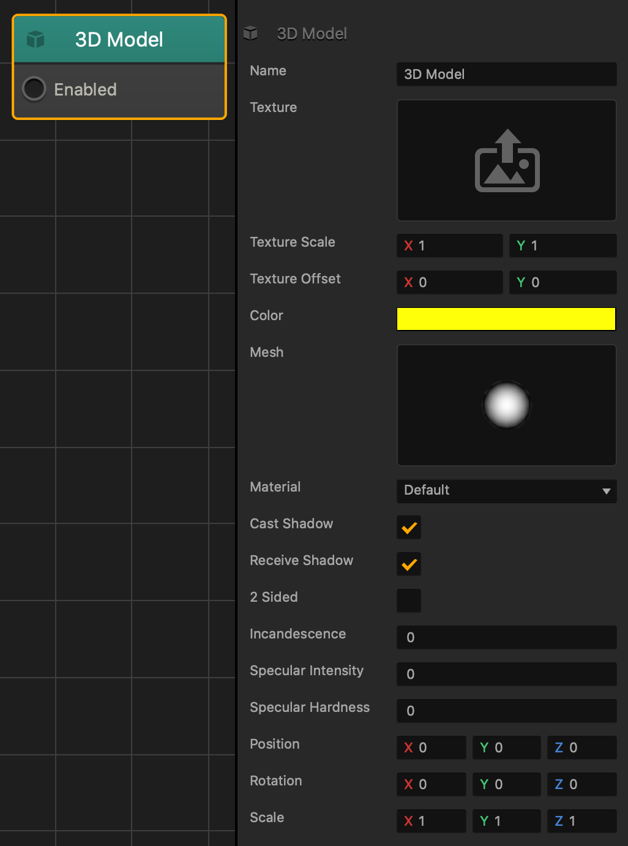
Task: Open the Material dropdown set to Default
Action: [x=506, y=490]
